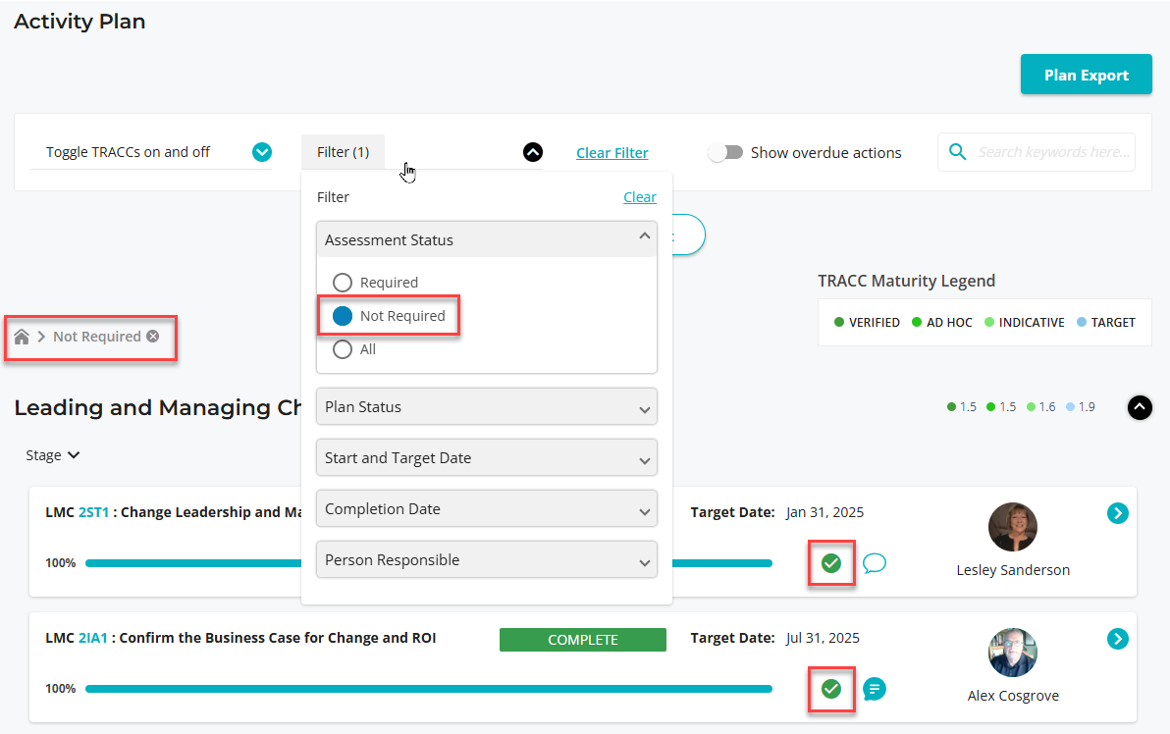Click green checkmark on LMC 2ST1 row
This screenshot has height=734, width=1170.
[831, 563]
